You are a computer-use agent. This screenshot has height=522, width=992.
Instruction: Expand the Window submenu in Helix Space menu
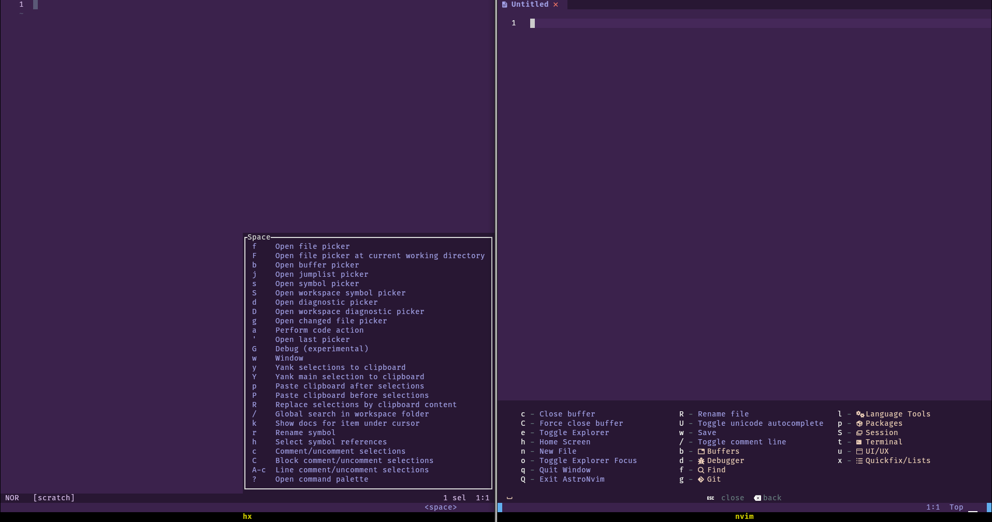(289, 359)
